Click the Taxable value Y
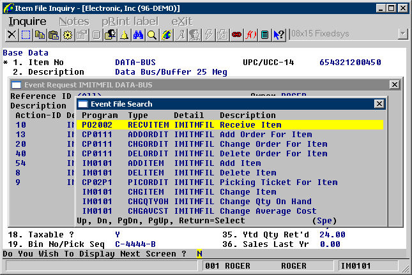 pyautogui.click(x=118, y=235)
